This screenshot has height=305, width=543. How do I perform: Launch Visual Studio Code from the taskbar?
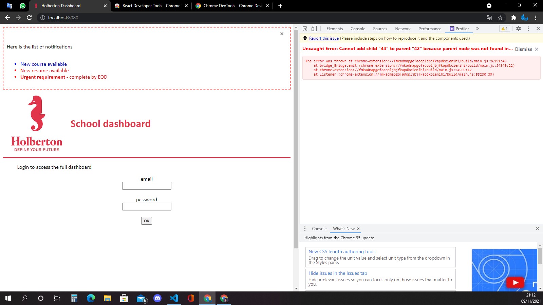174,299
